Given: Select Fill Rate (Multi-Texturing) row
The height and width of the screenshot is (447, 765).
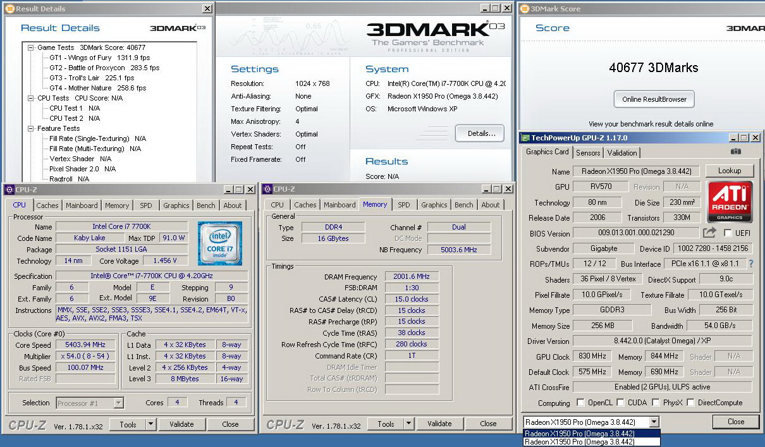Looking at the screenshot, I should point(95,149).
